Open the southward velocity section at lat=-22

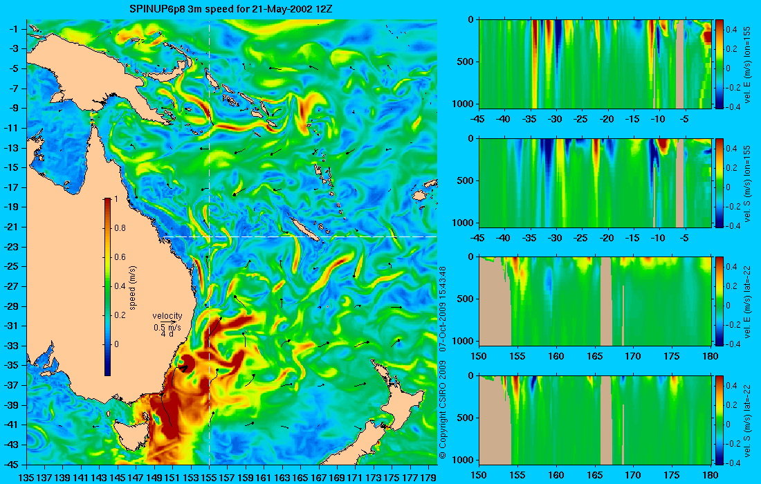click(x=596, y=420)
